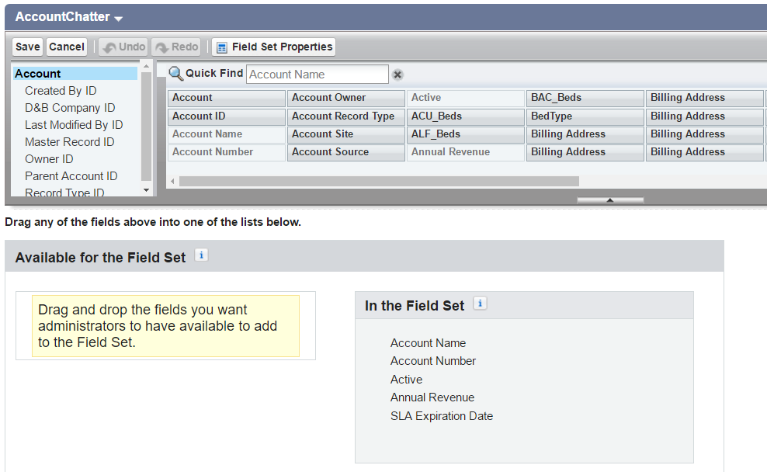Clear the Quick Find search with the X icon
This screenshot has width=767, height=472.
pos(397,74)
